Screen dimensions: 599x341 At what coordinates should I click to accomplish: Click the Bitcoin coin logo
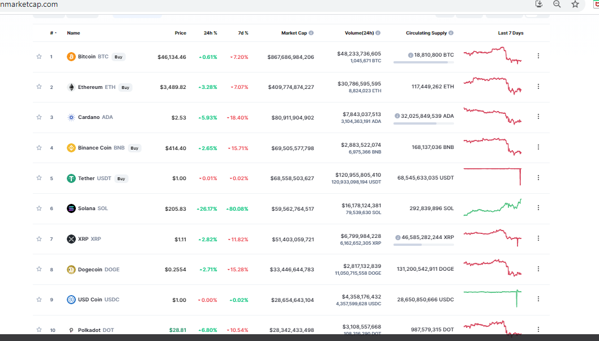coord(71,57)
